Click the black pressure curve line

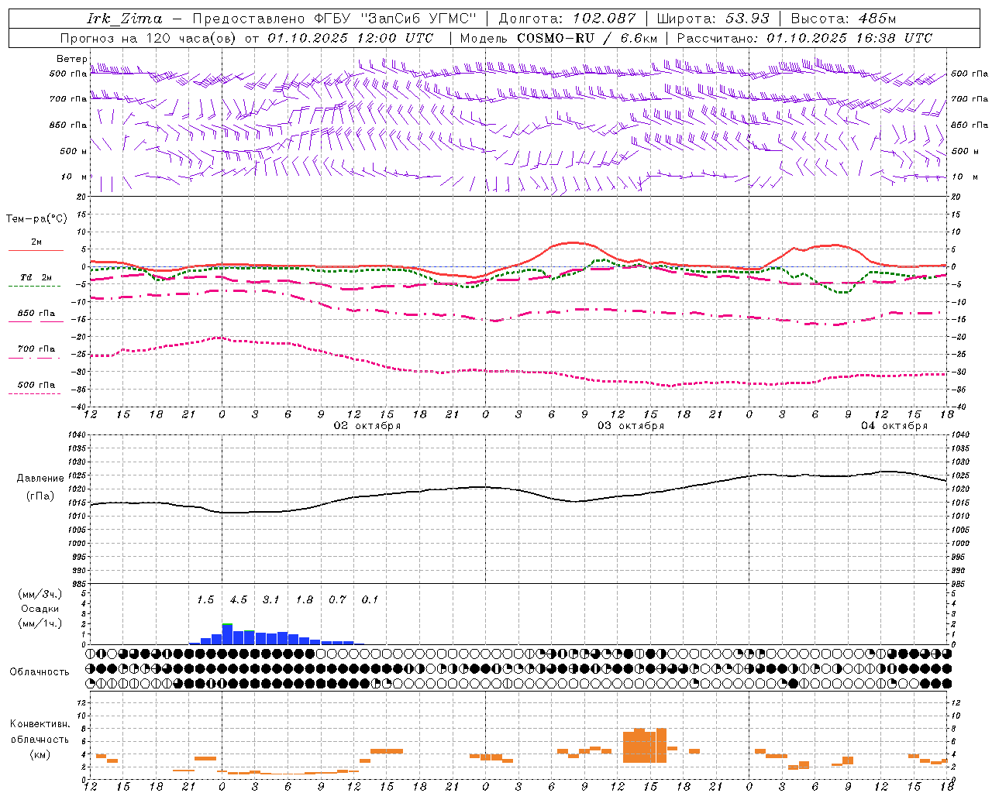(518, 491)
